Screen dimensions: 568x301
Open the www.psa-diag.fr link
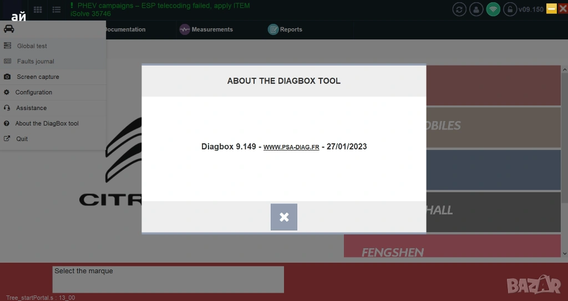click(291, 147)
